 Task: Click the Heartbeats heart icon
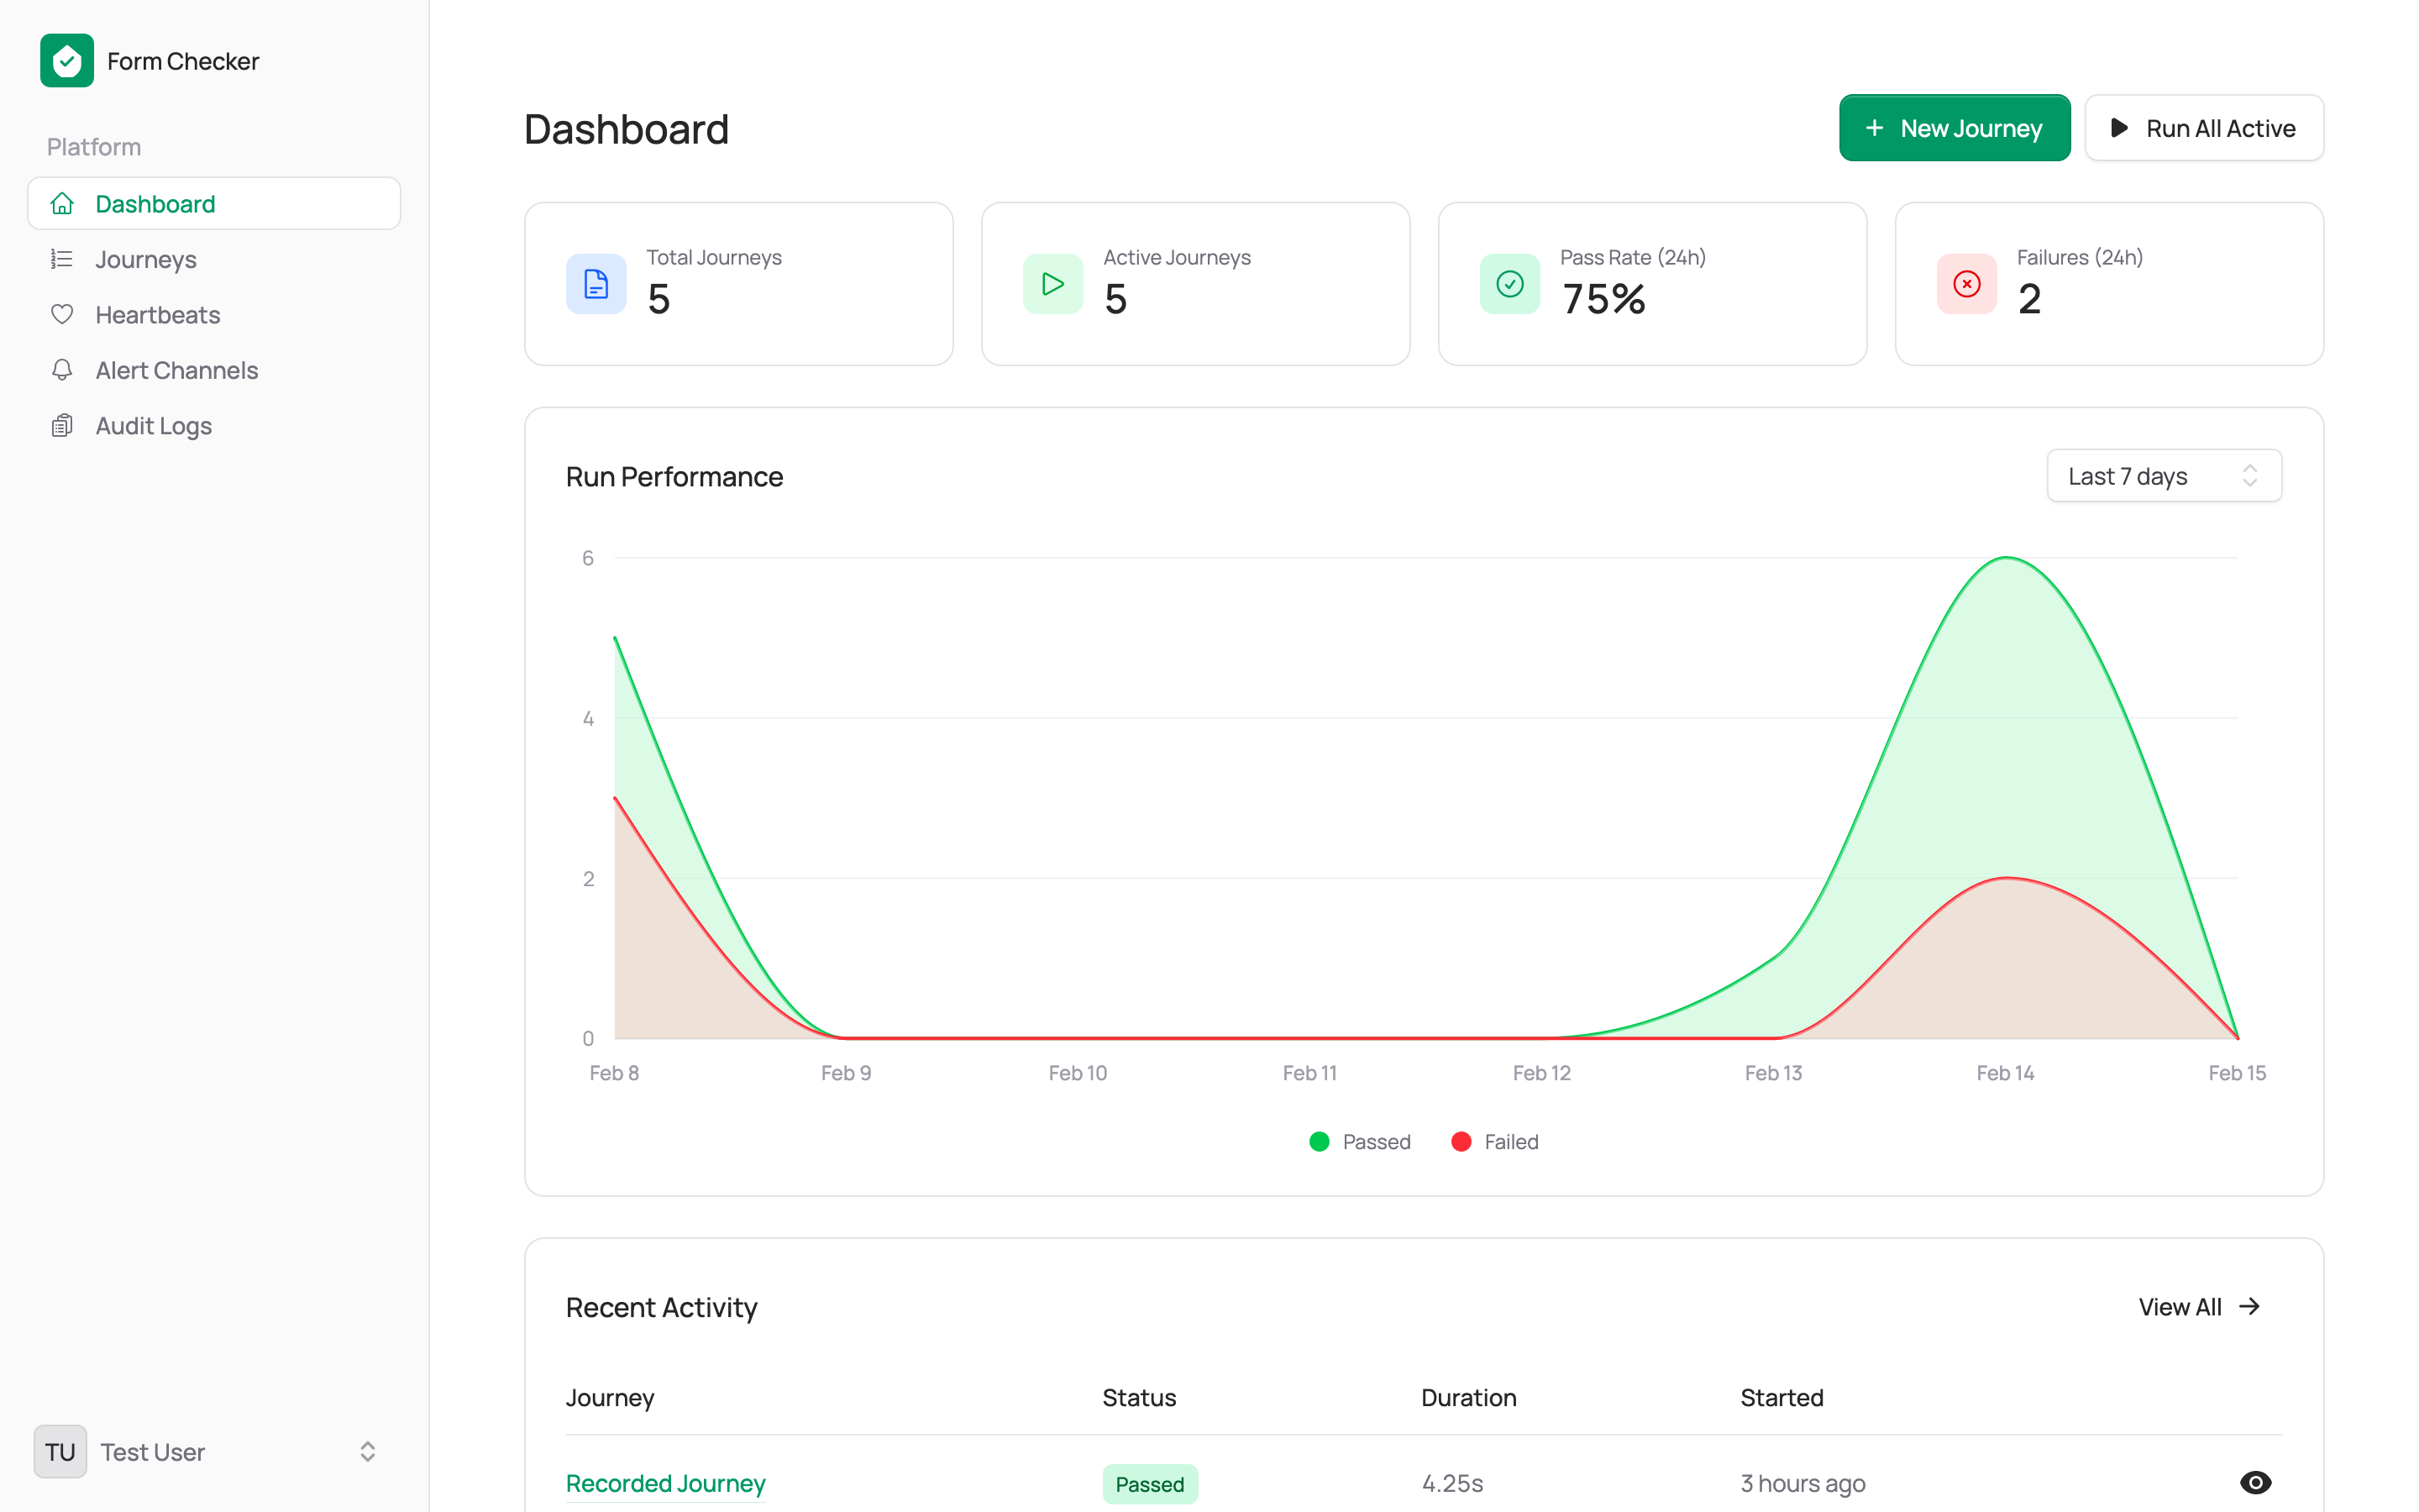click(x=62, y=314)
